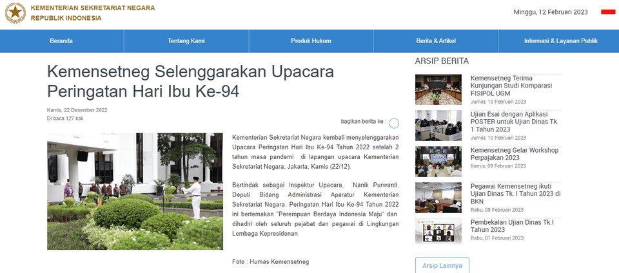
Task: Open Informasi & Layanan Publik menu
Action: click(560, 41)
